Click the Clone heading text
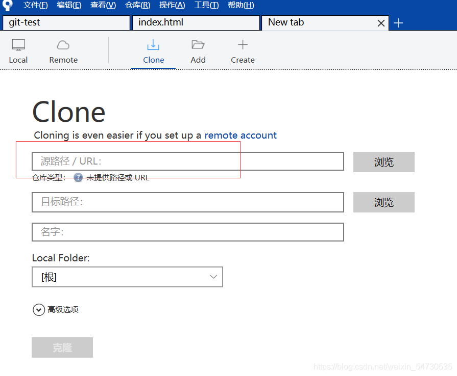 coord(68,112)
